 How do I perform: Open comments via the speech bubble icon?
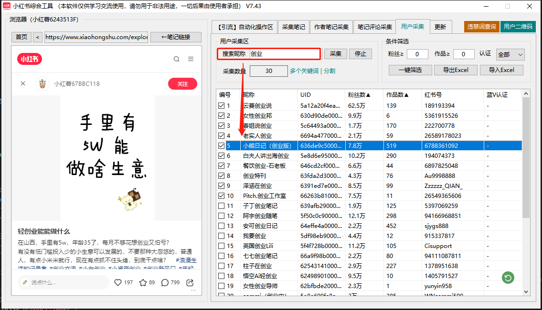tap(166, 282)
